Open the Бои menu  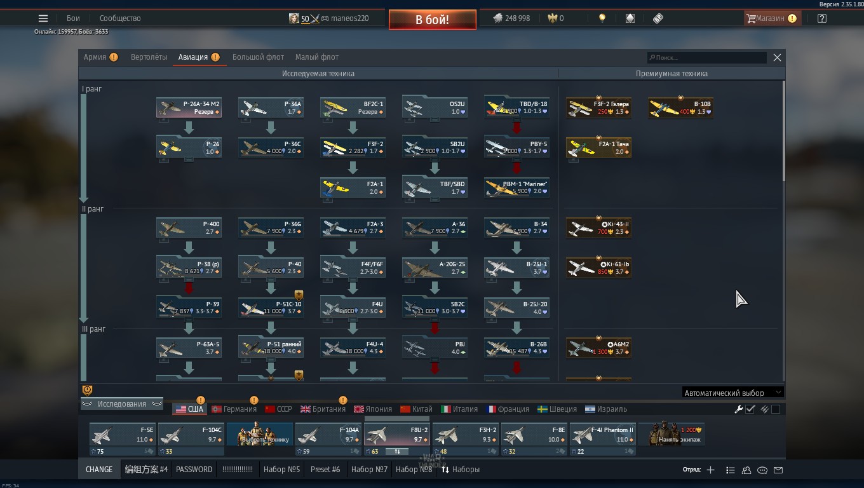point(74,18)
